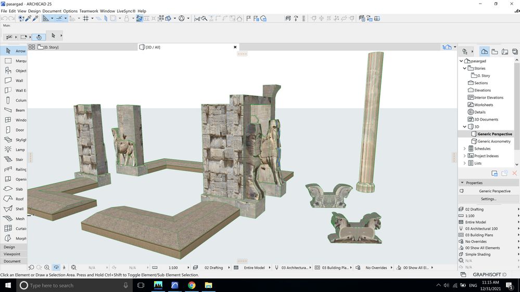Image resolution: width=520 pixels, height=292 pixels.
Task: Click the Settings... button in Properties
Action: (488, 199)
